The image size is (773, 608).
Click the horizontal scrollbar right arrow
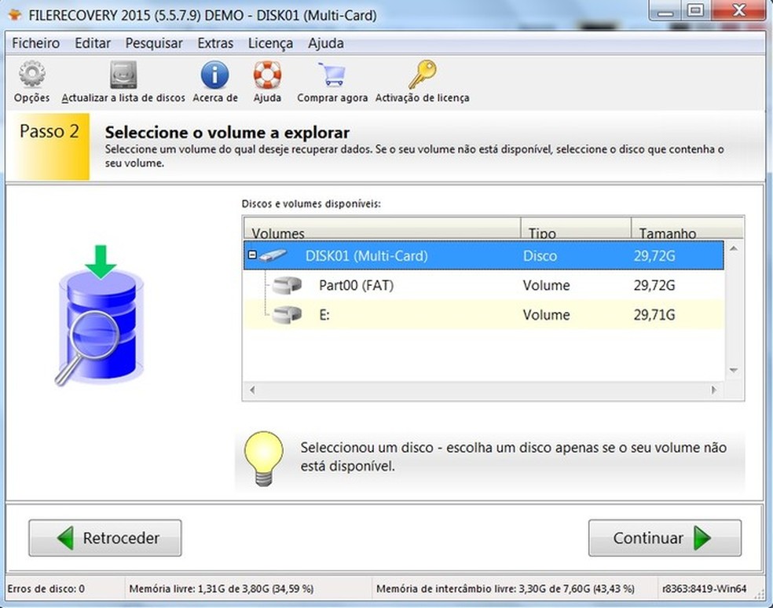click(x=714, y=390)
